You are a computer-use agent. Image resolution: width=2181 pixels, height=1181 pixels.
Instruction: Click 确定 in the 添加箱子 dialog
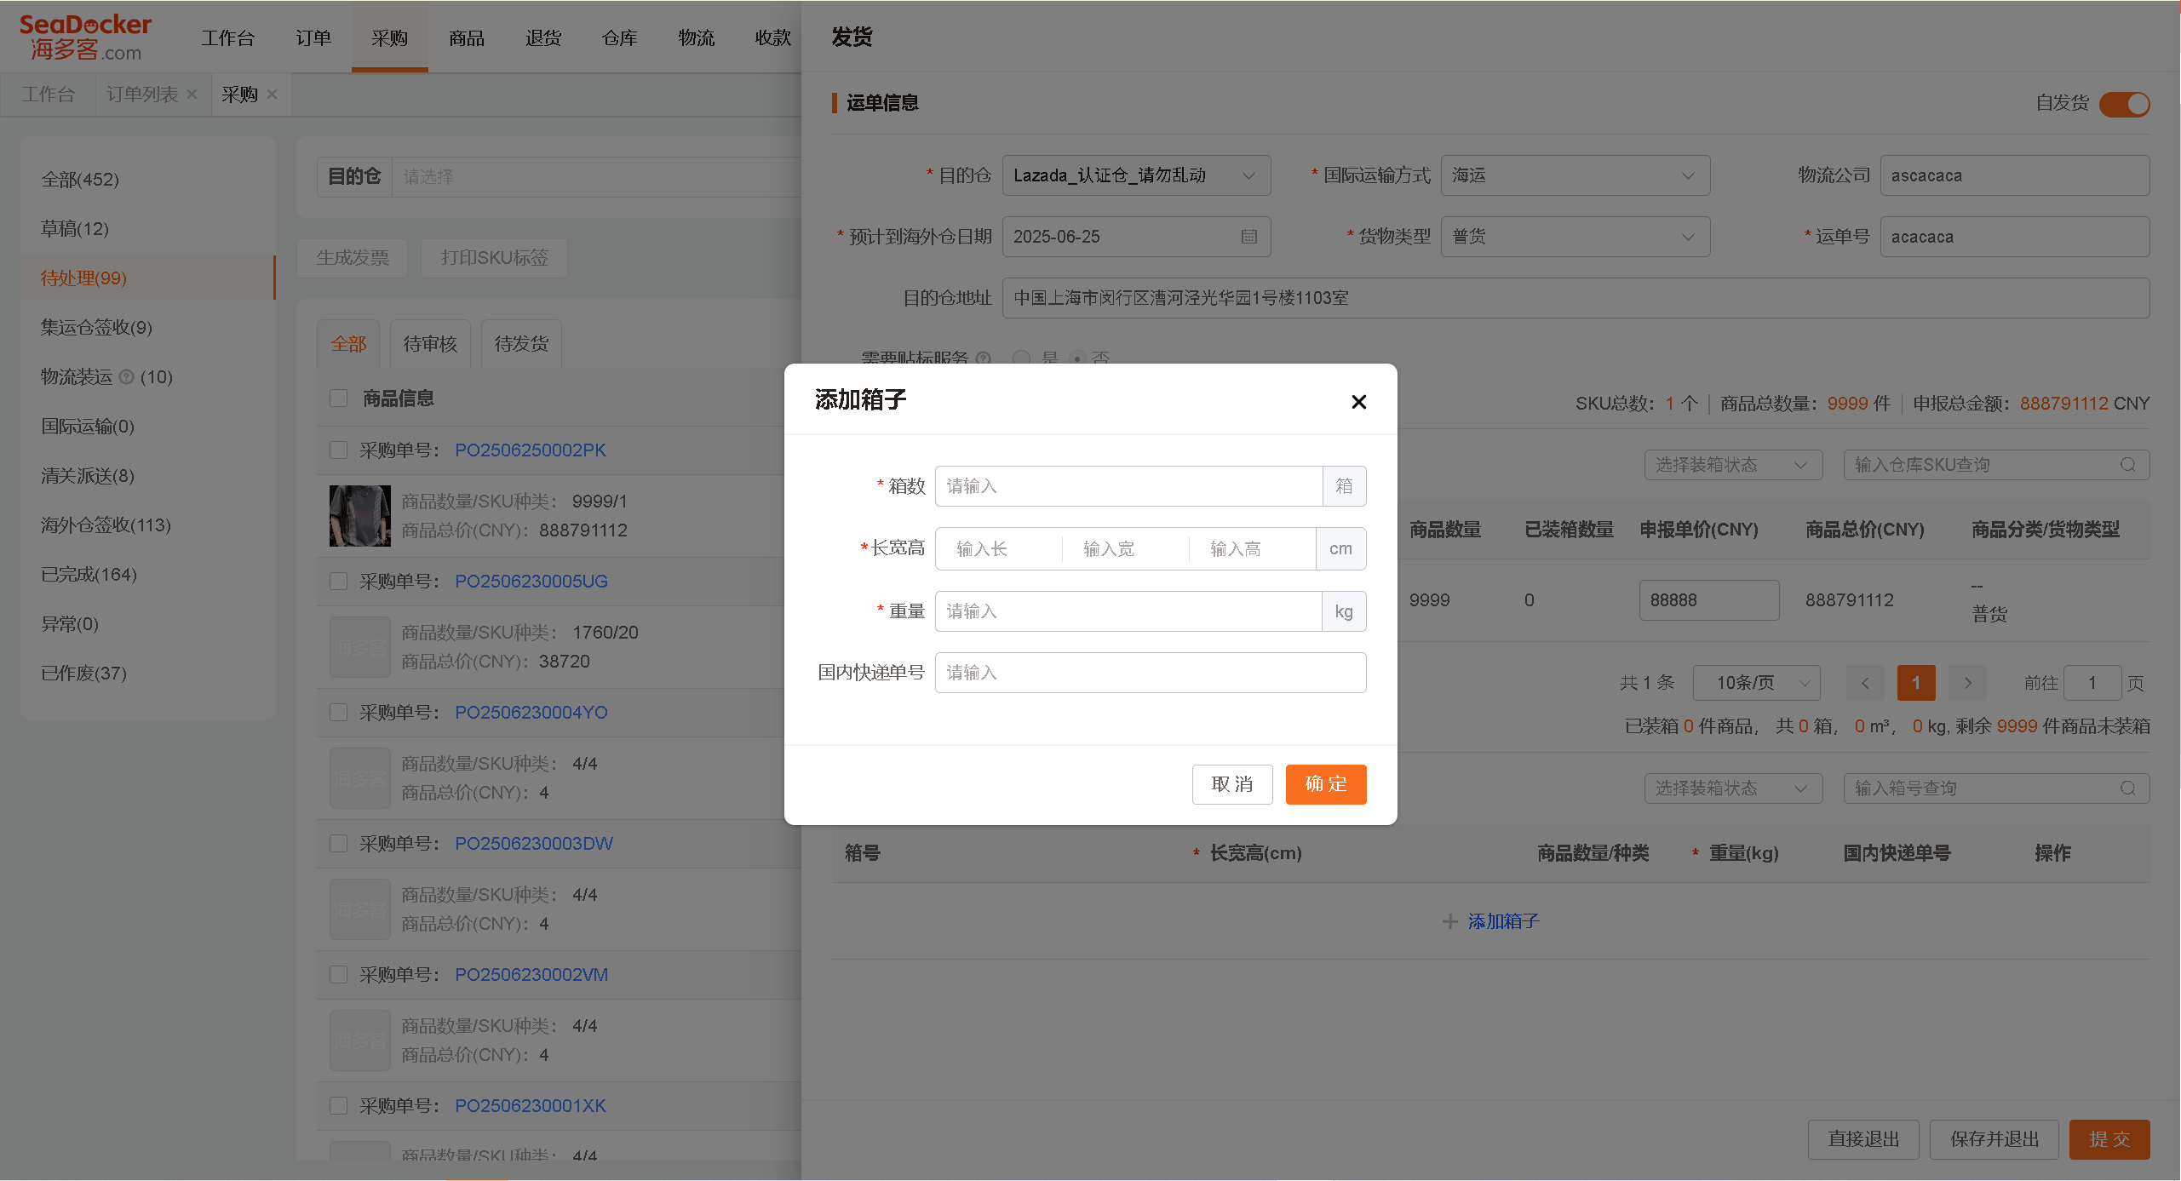click(1326, 784)
